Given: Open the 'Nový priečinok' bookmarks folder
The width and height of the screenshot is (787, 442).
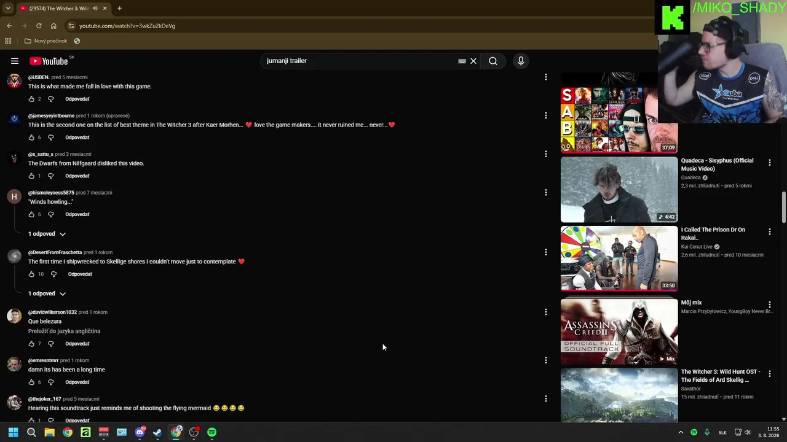Looking at the screenshot, I should click(x=46, y=41).
